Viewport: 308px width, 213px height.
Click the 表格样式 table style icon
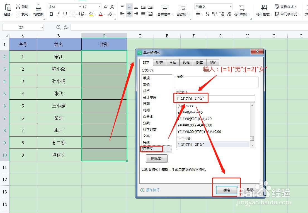pyautogui.click(x=285, y=6)
